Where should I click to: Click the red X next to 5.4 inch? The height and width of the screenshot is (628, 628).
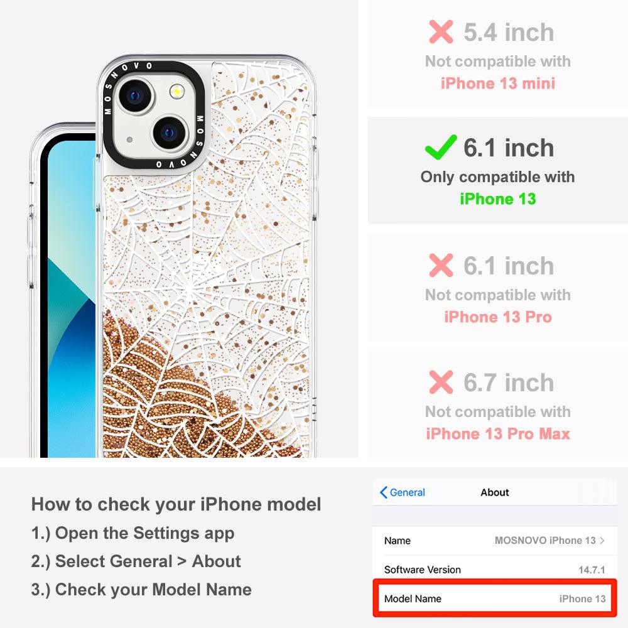(441, 31)
